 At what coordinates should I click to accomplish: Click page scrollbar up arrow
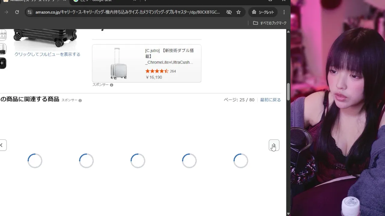(x=288, y=31)
